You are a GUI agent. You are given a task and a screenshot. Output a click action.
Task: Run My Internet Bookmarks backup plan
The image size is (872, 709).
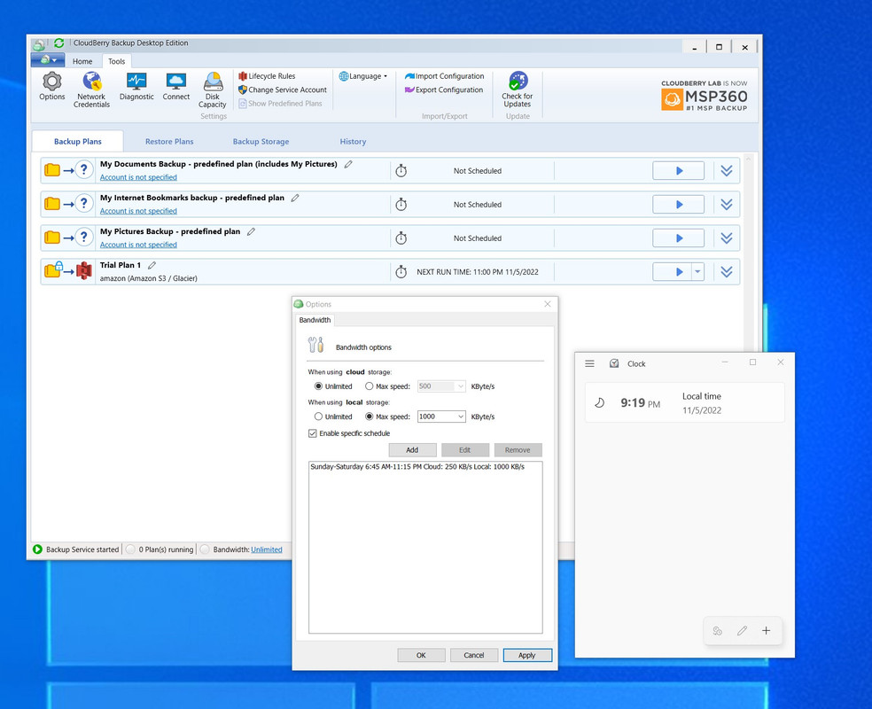pos(679,205)
